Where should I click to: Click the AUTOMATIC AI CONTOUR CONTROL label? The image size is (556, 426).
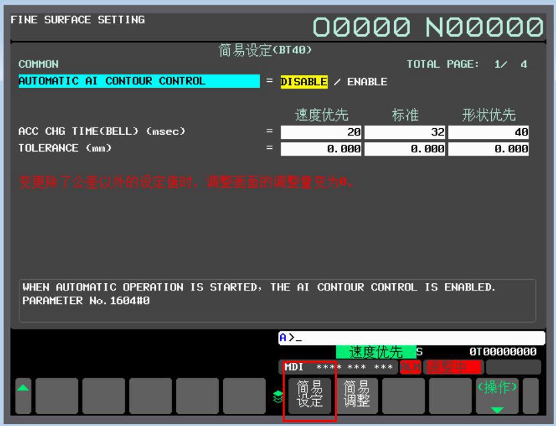point(139,82)
